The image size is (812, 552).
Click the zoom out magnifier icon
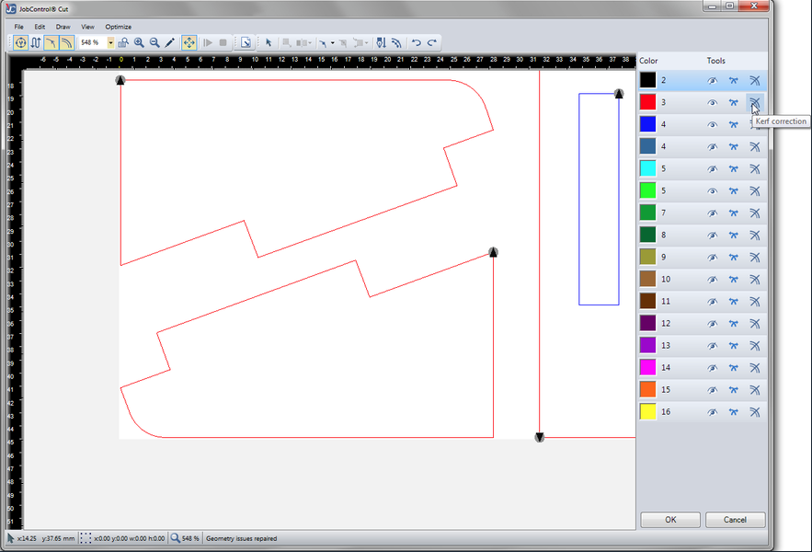click(x=154, y=42)
